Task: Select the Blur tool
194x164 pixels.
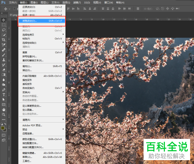Action: tap(3, 80)
